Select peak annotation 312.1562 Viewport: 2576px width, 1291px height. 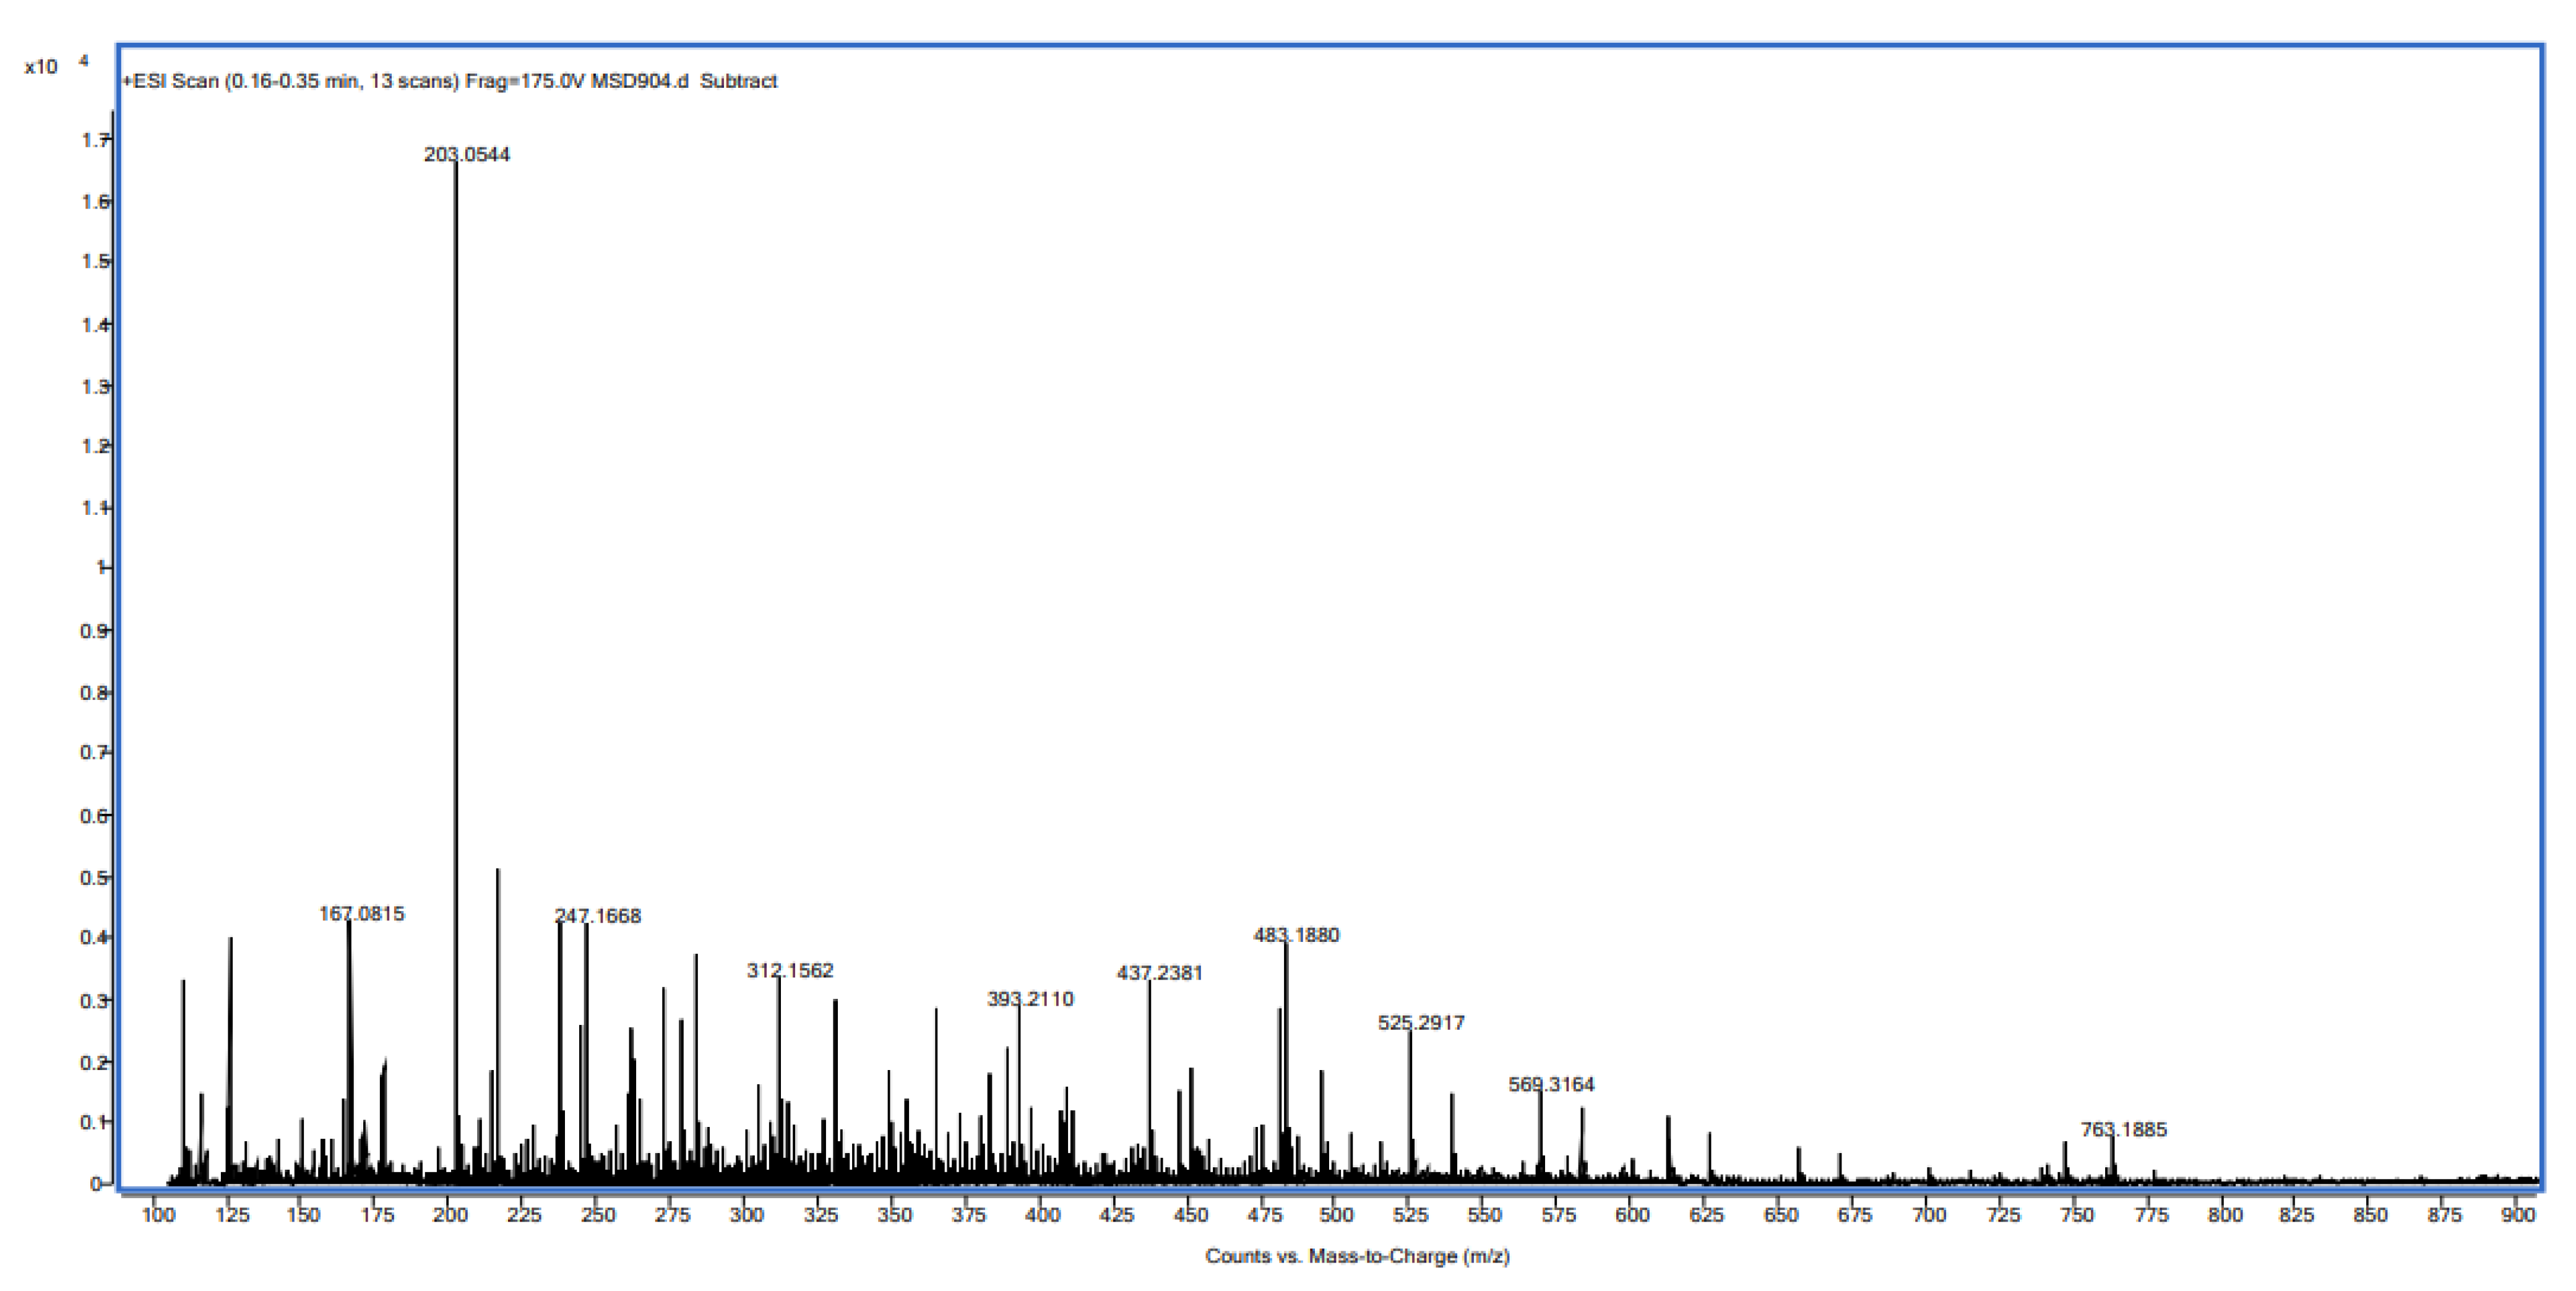790,970
